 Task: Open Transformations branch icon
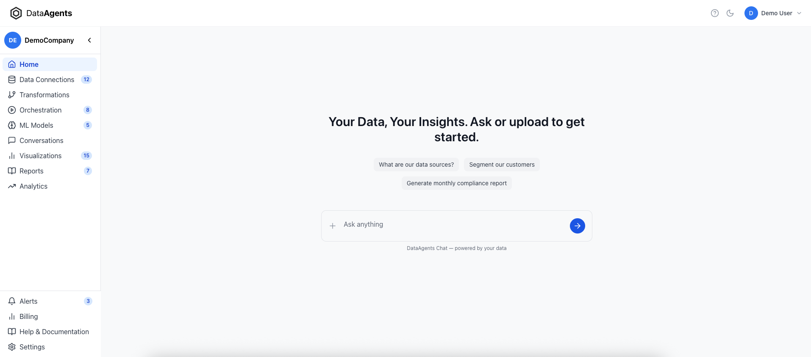pyautogui.click(x=12, y=95)
